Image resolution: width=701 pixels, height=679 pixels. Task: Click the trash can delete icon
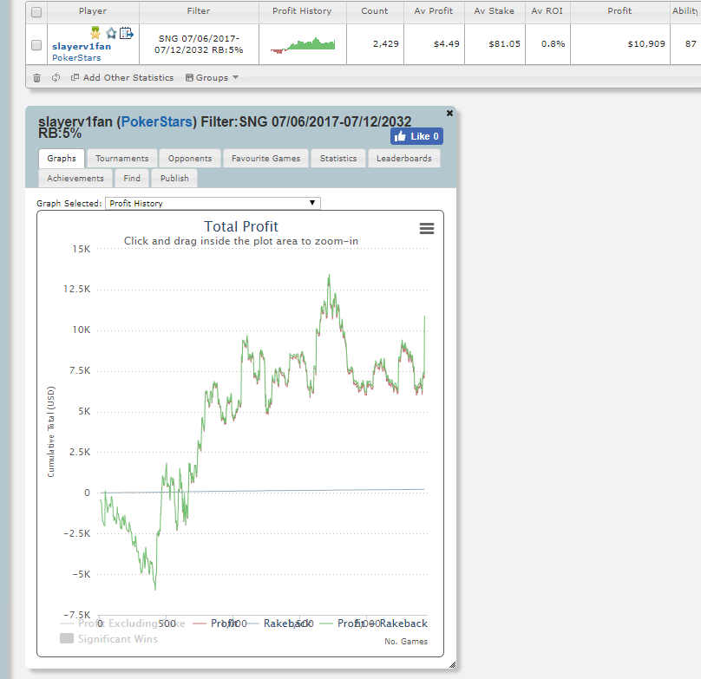click(x=36, y=78)
